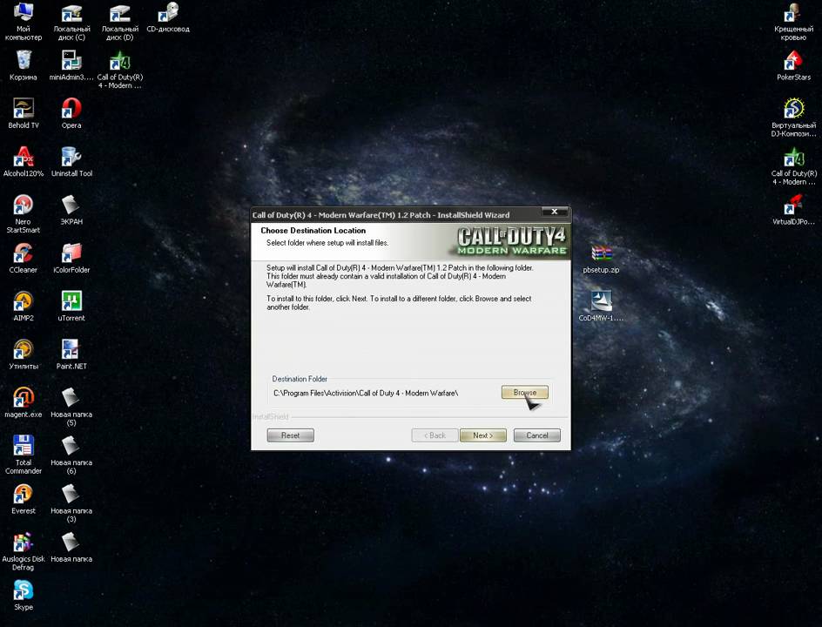The width and height of the screenshot is (822, 627).
Task: Click the Uninstall Tool icon
Action: 71,162
